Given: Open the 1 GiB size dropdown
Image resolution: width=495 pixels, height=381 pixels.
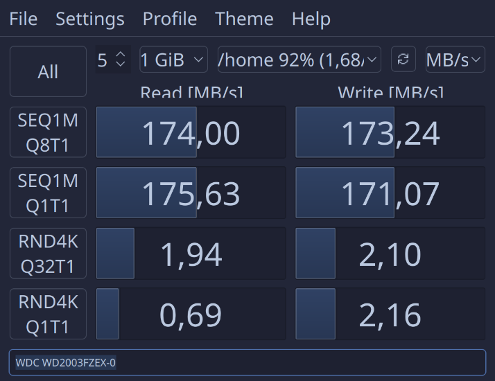Looking at the screenshot, I should (173, 60).
